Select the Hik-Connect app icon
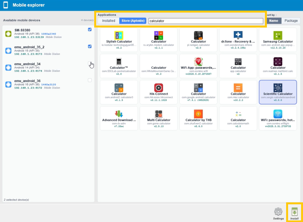Image resolution: width=303 pixels, height=222 pixels. (159, 88)
